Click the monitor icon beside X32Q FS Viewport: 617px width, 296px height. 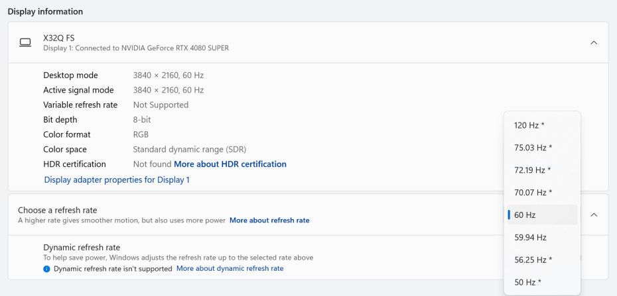click(x=25, y=43)
